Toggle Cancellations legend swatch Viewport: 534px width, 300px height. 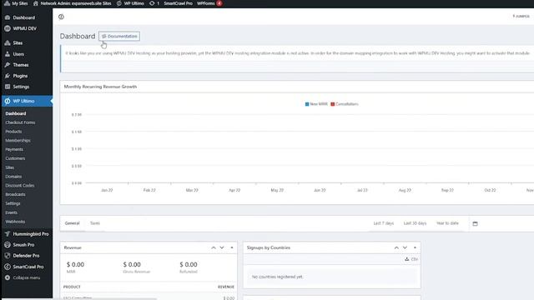(x=332, y=104)
